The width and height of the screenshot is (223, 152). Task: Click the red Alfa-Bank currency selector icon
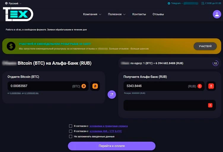pos(211,86)
